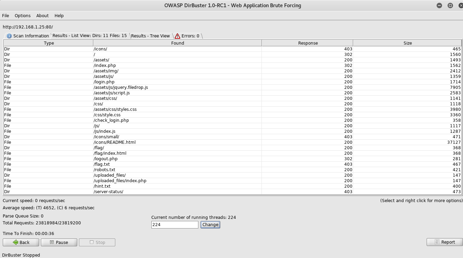The width and height of the screenshot is (463, 258).
Task: Sort results by the Size column header
Action: coord(407,43)
